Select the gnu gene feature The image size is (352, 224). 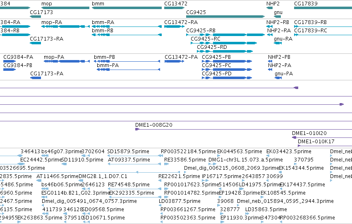coord(278,17)
